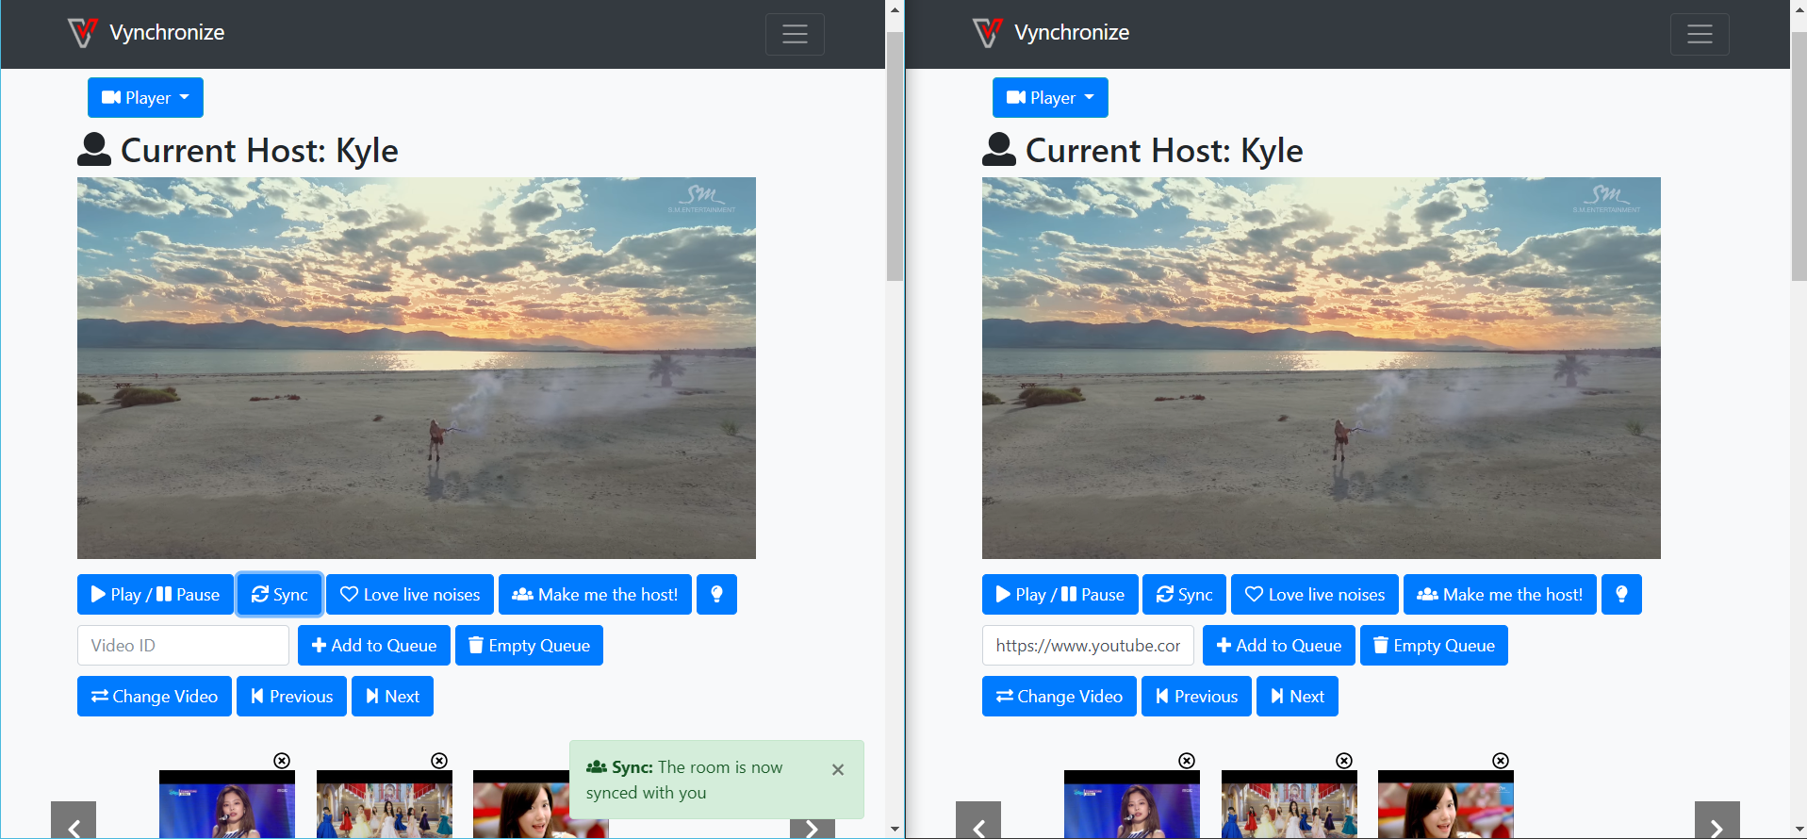Click Make me the host! in left window
This screenshot has width=1807, height=839.
[x=595, y=594]
